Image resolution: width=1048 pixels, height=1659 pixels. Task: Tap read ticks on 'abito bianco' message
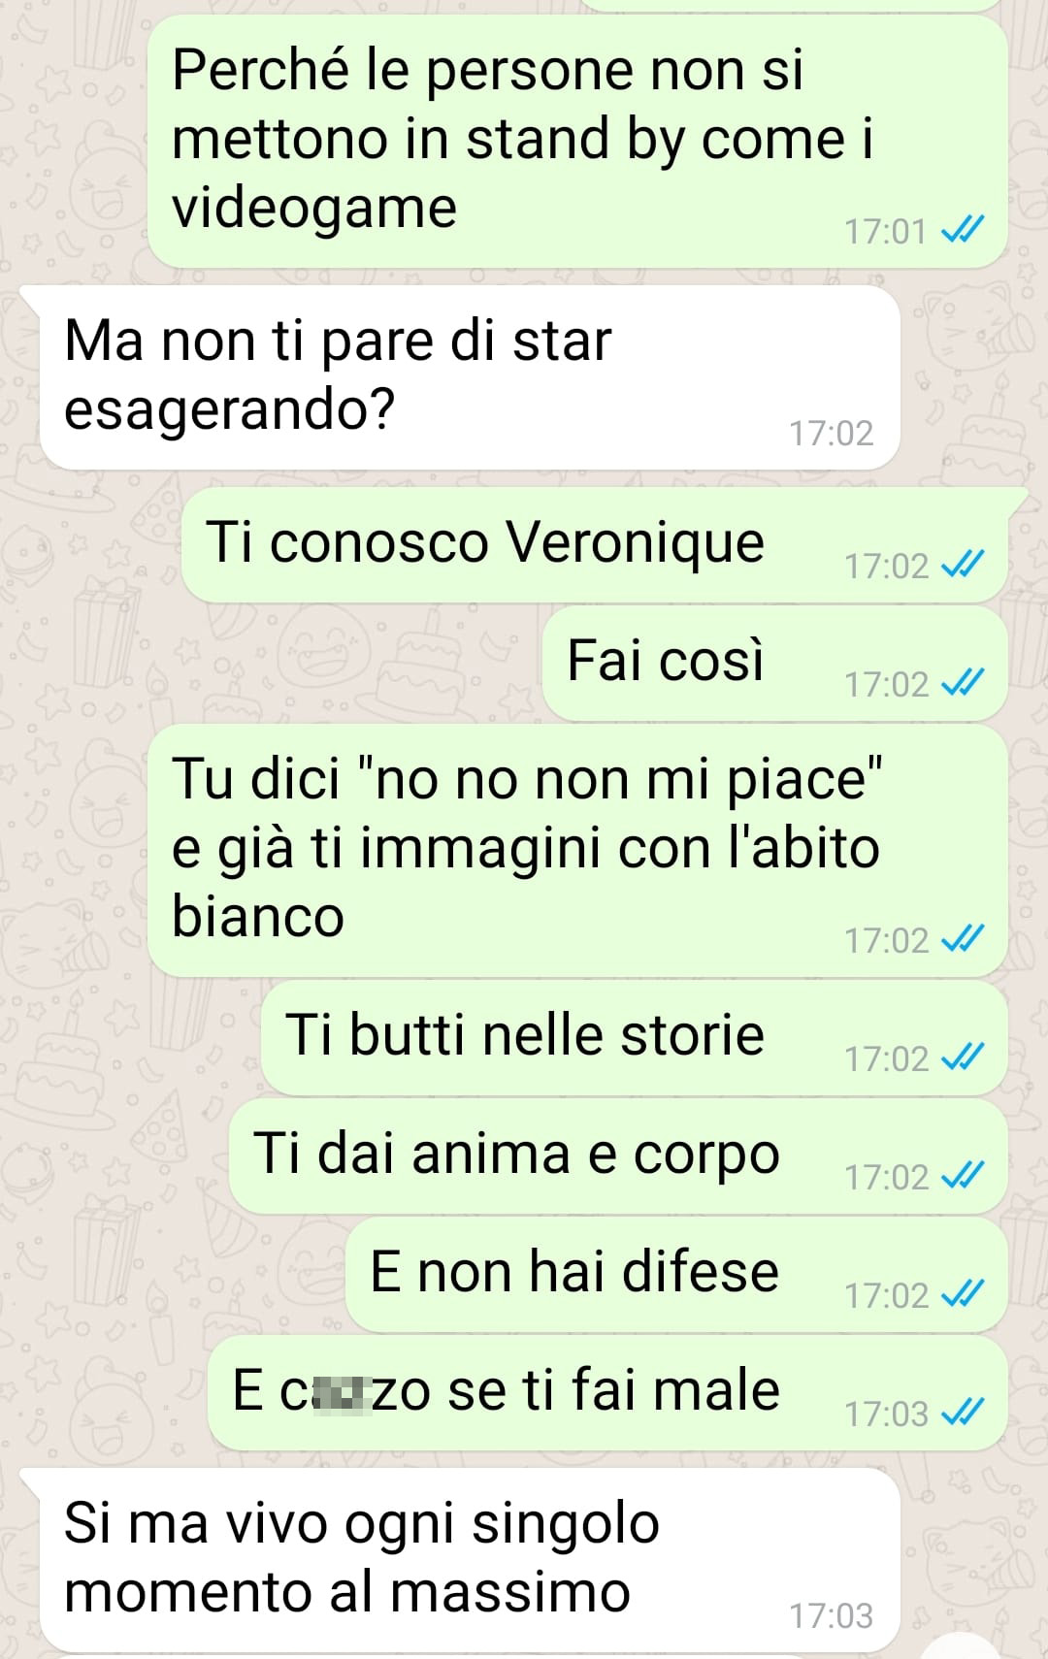tap(963, 939)
